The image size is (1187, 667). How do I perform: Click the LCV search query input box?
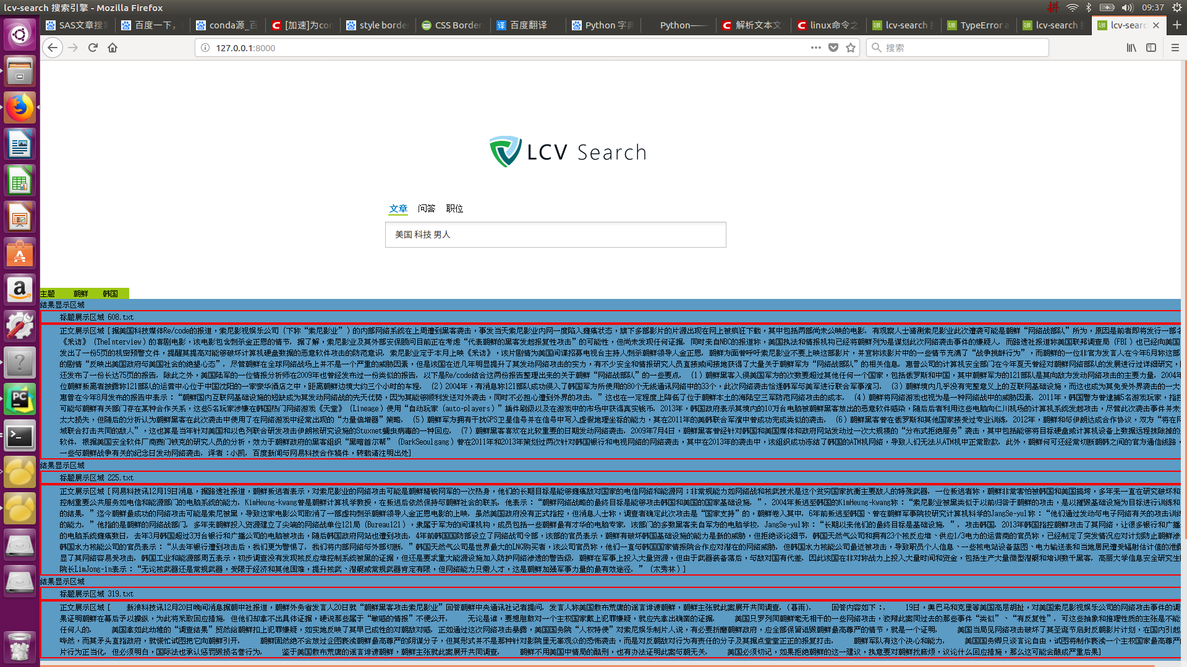click(555, 235)
